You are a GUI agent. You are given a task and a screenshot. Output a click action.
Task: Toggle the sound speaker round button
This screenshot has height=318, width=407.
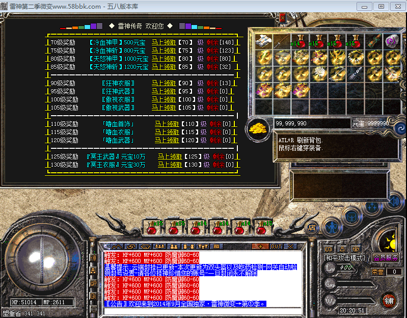tap(394, 201)
